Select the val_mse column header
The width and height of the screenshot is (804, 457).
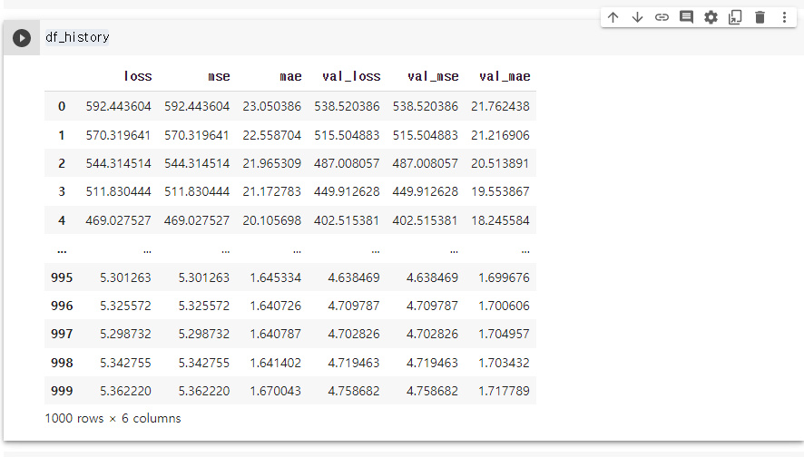click(x=433, y=76)
